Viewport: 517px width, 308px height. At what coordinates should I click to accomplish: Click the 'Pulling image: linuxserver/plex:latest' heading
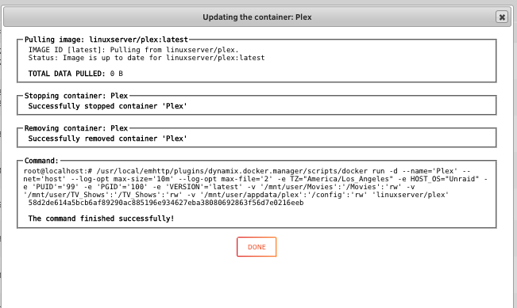(x=106, y=40)
